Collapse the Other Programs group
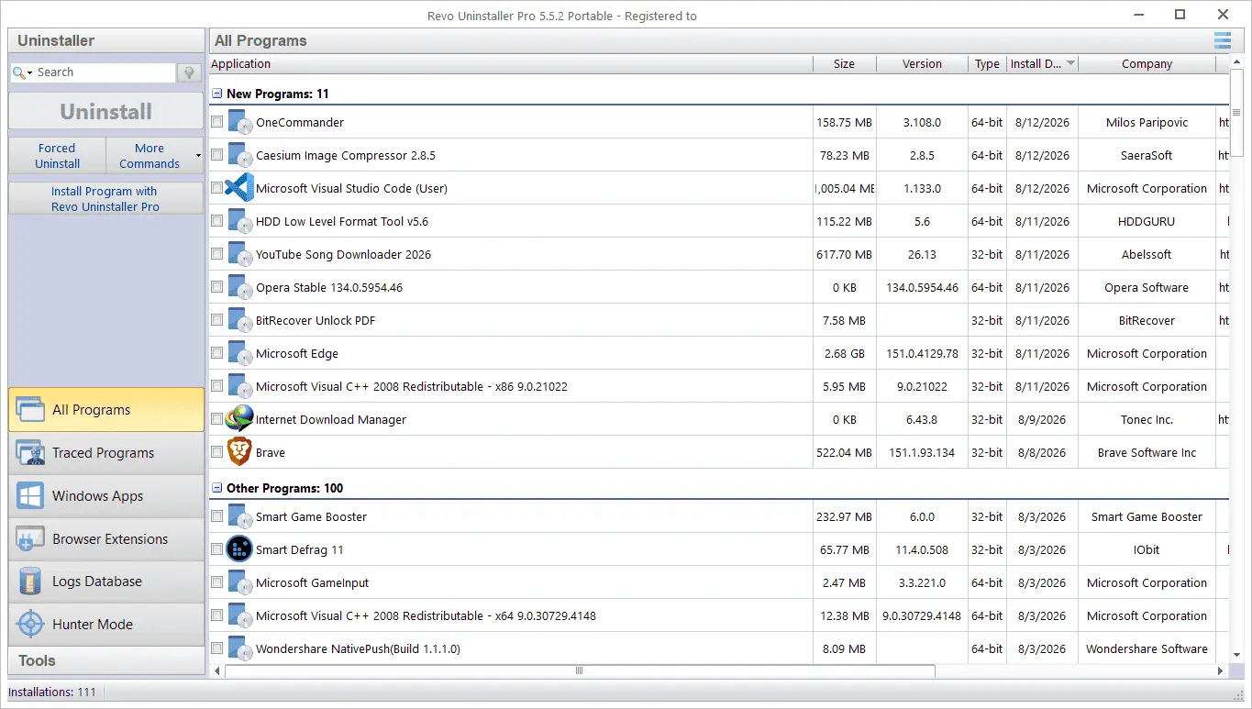Viewport: 1252px width, 709px height. [217, 488]
